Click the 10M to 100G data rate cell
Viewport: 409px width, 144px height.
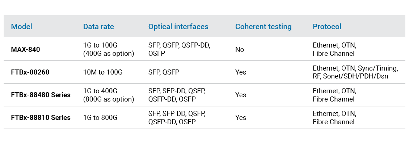[x=103, y=72]
